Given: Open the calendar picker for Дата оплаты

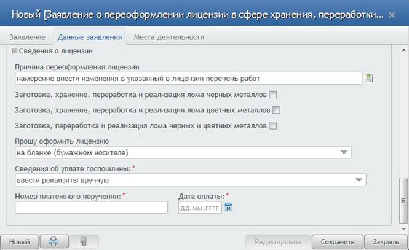Looking at the screenshot, I should [x=228, y=208].
